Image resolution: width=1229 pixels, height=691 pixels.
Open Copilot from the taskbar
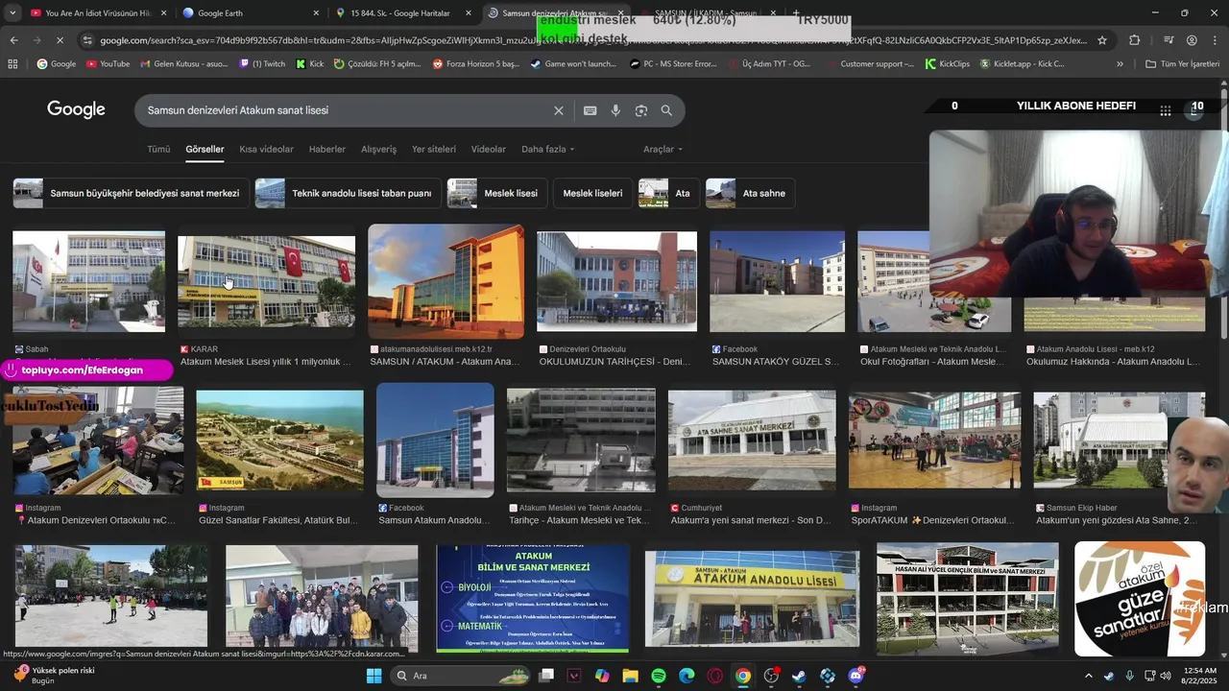[602, 676]
